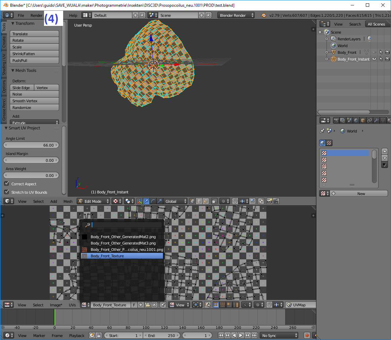
Task: Toggle the Correct Aspect checkbox
Action: (6, 184)
